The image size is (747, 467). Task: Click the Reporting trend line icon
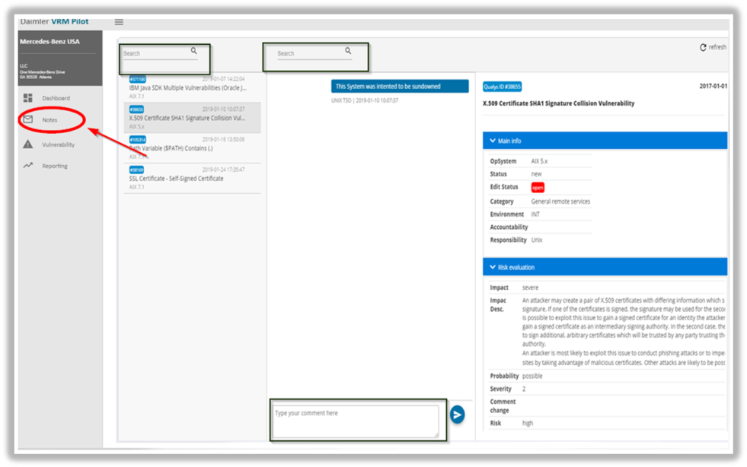point(28,166)
